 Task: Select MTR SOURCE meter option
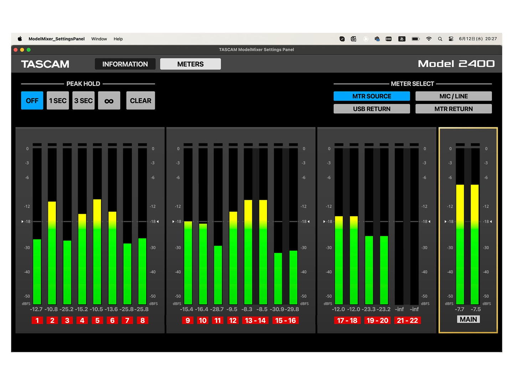372,96
